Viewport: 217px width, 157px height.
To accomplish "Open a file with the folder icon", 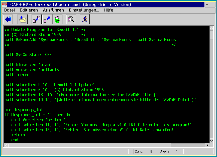I will click(x=23, y=19).
